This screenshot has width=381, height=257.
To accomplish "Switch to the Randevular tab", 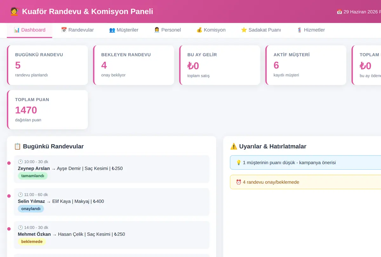I will click(x=77, y=30).
